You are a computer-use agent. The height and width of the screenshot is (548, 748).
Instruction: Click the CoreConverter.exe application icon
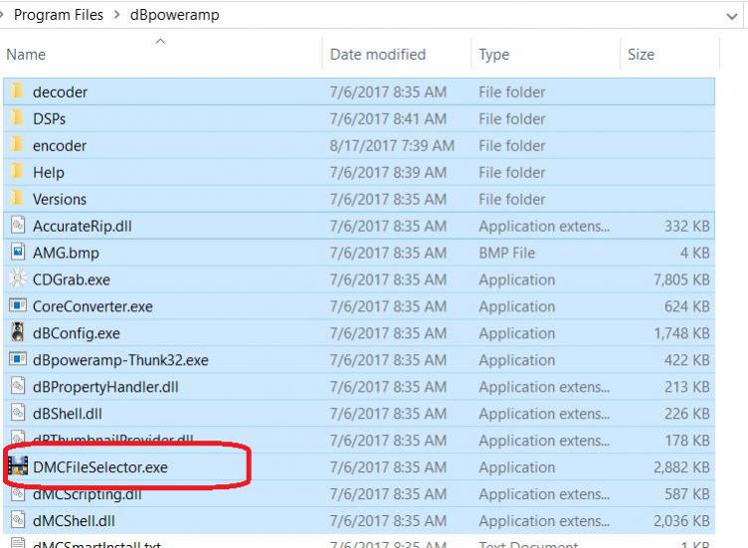click(x=17, y=306)
